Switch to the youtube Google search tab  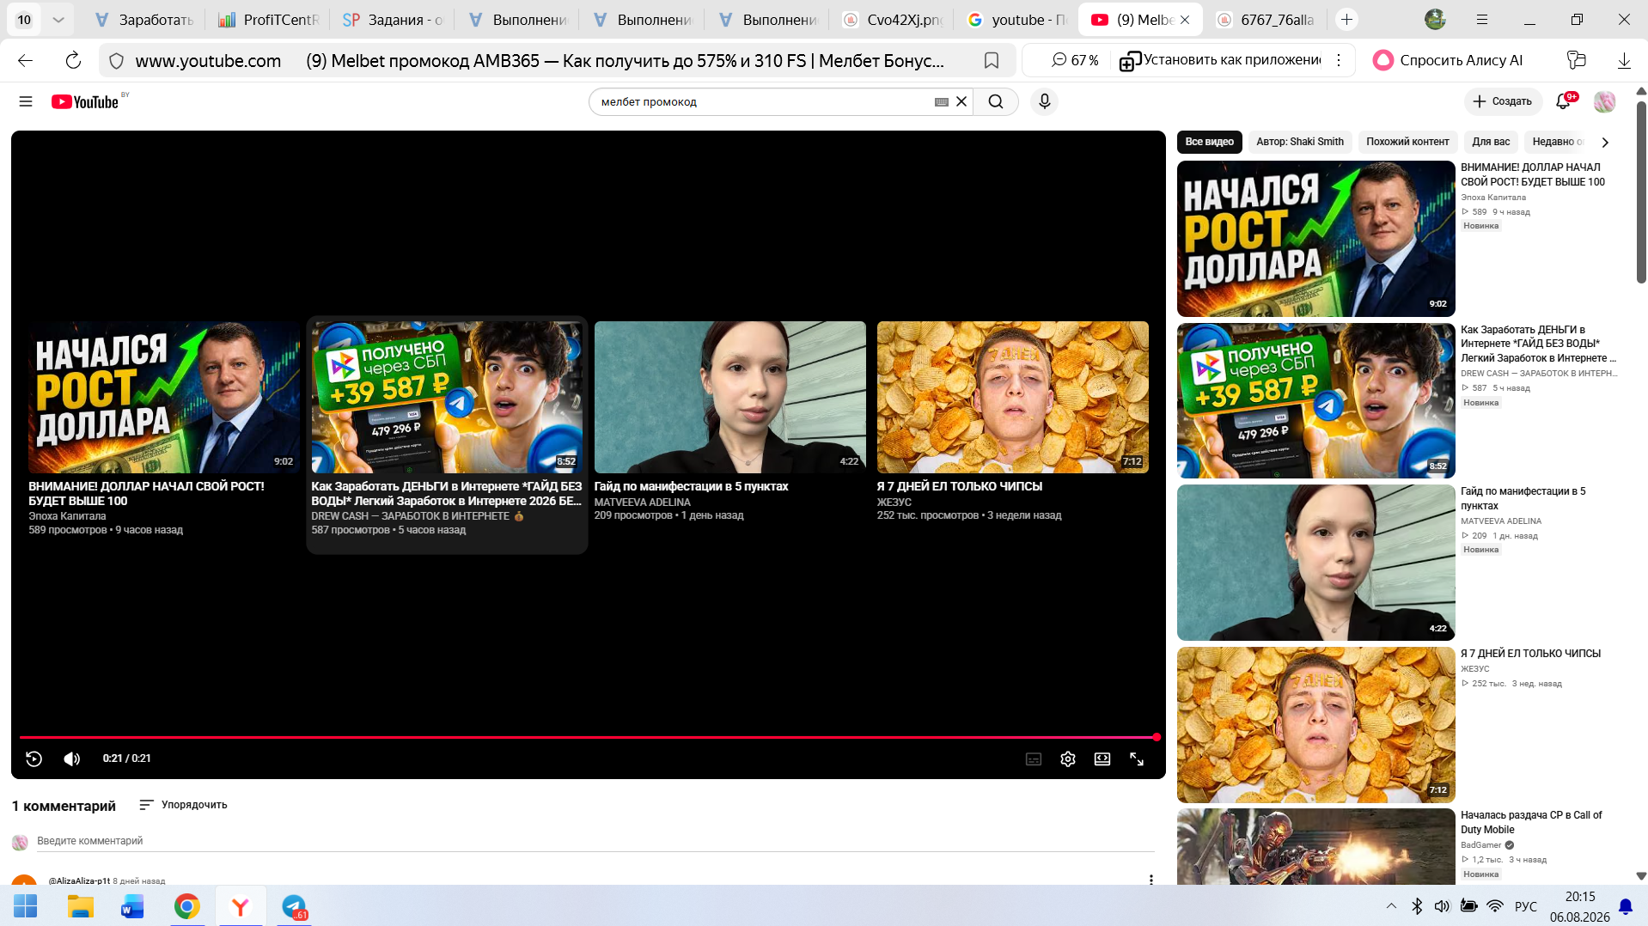[1017, 20]
